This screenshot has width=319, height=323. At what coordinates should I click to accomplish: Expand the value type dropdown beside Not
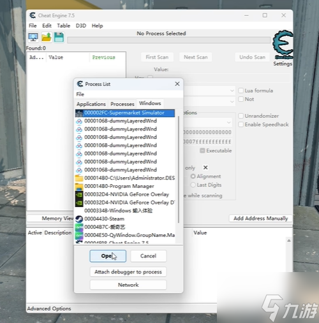point(209,101)
